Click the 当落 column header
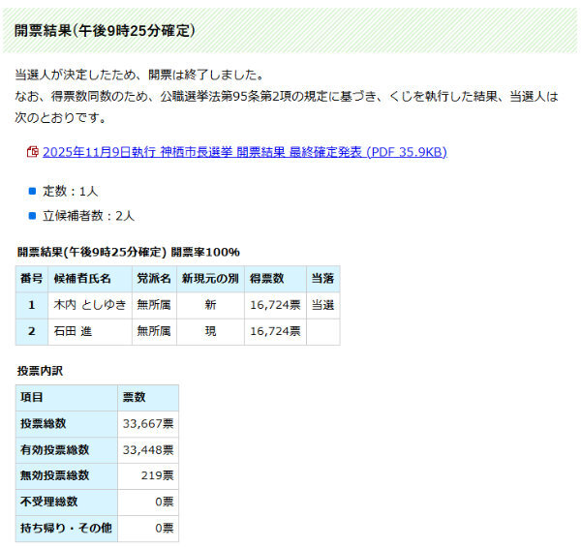This screenshot has width=581, height=548. click(323, 279)
